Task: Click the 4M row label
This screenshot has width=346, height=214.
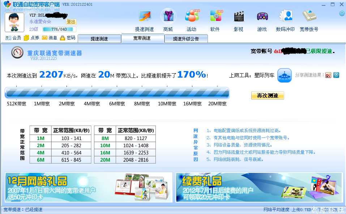Action: coord(40,153)
